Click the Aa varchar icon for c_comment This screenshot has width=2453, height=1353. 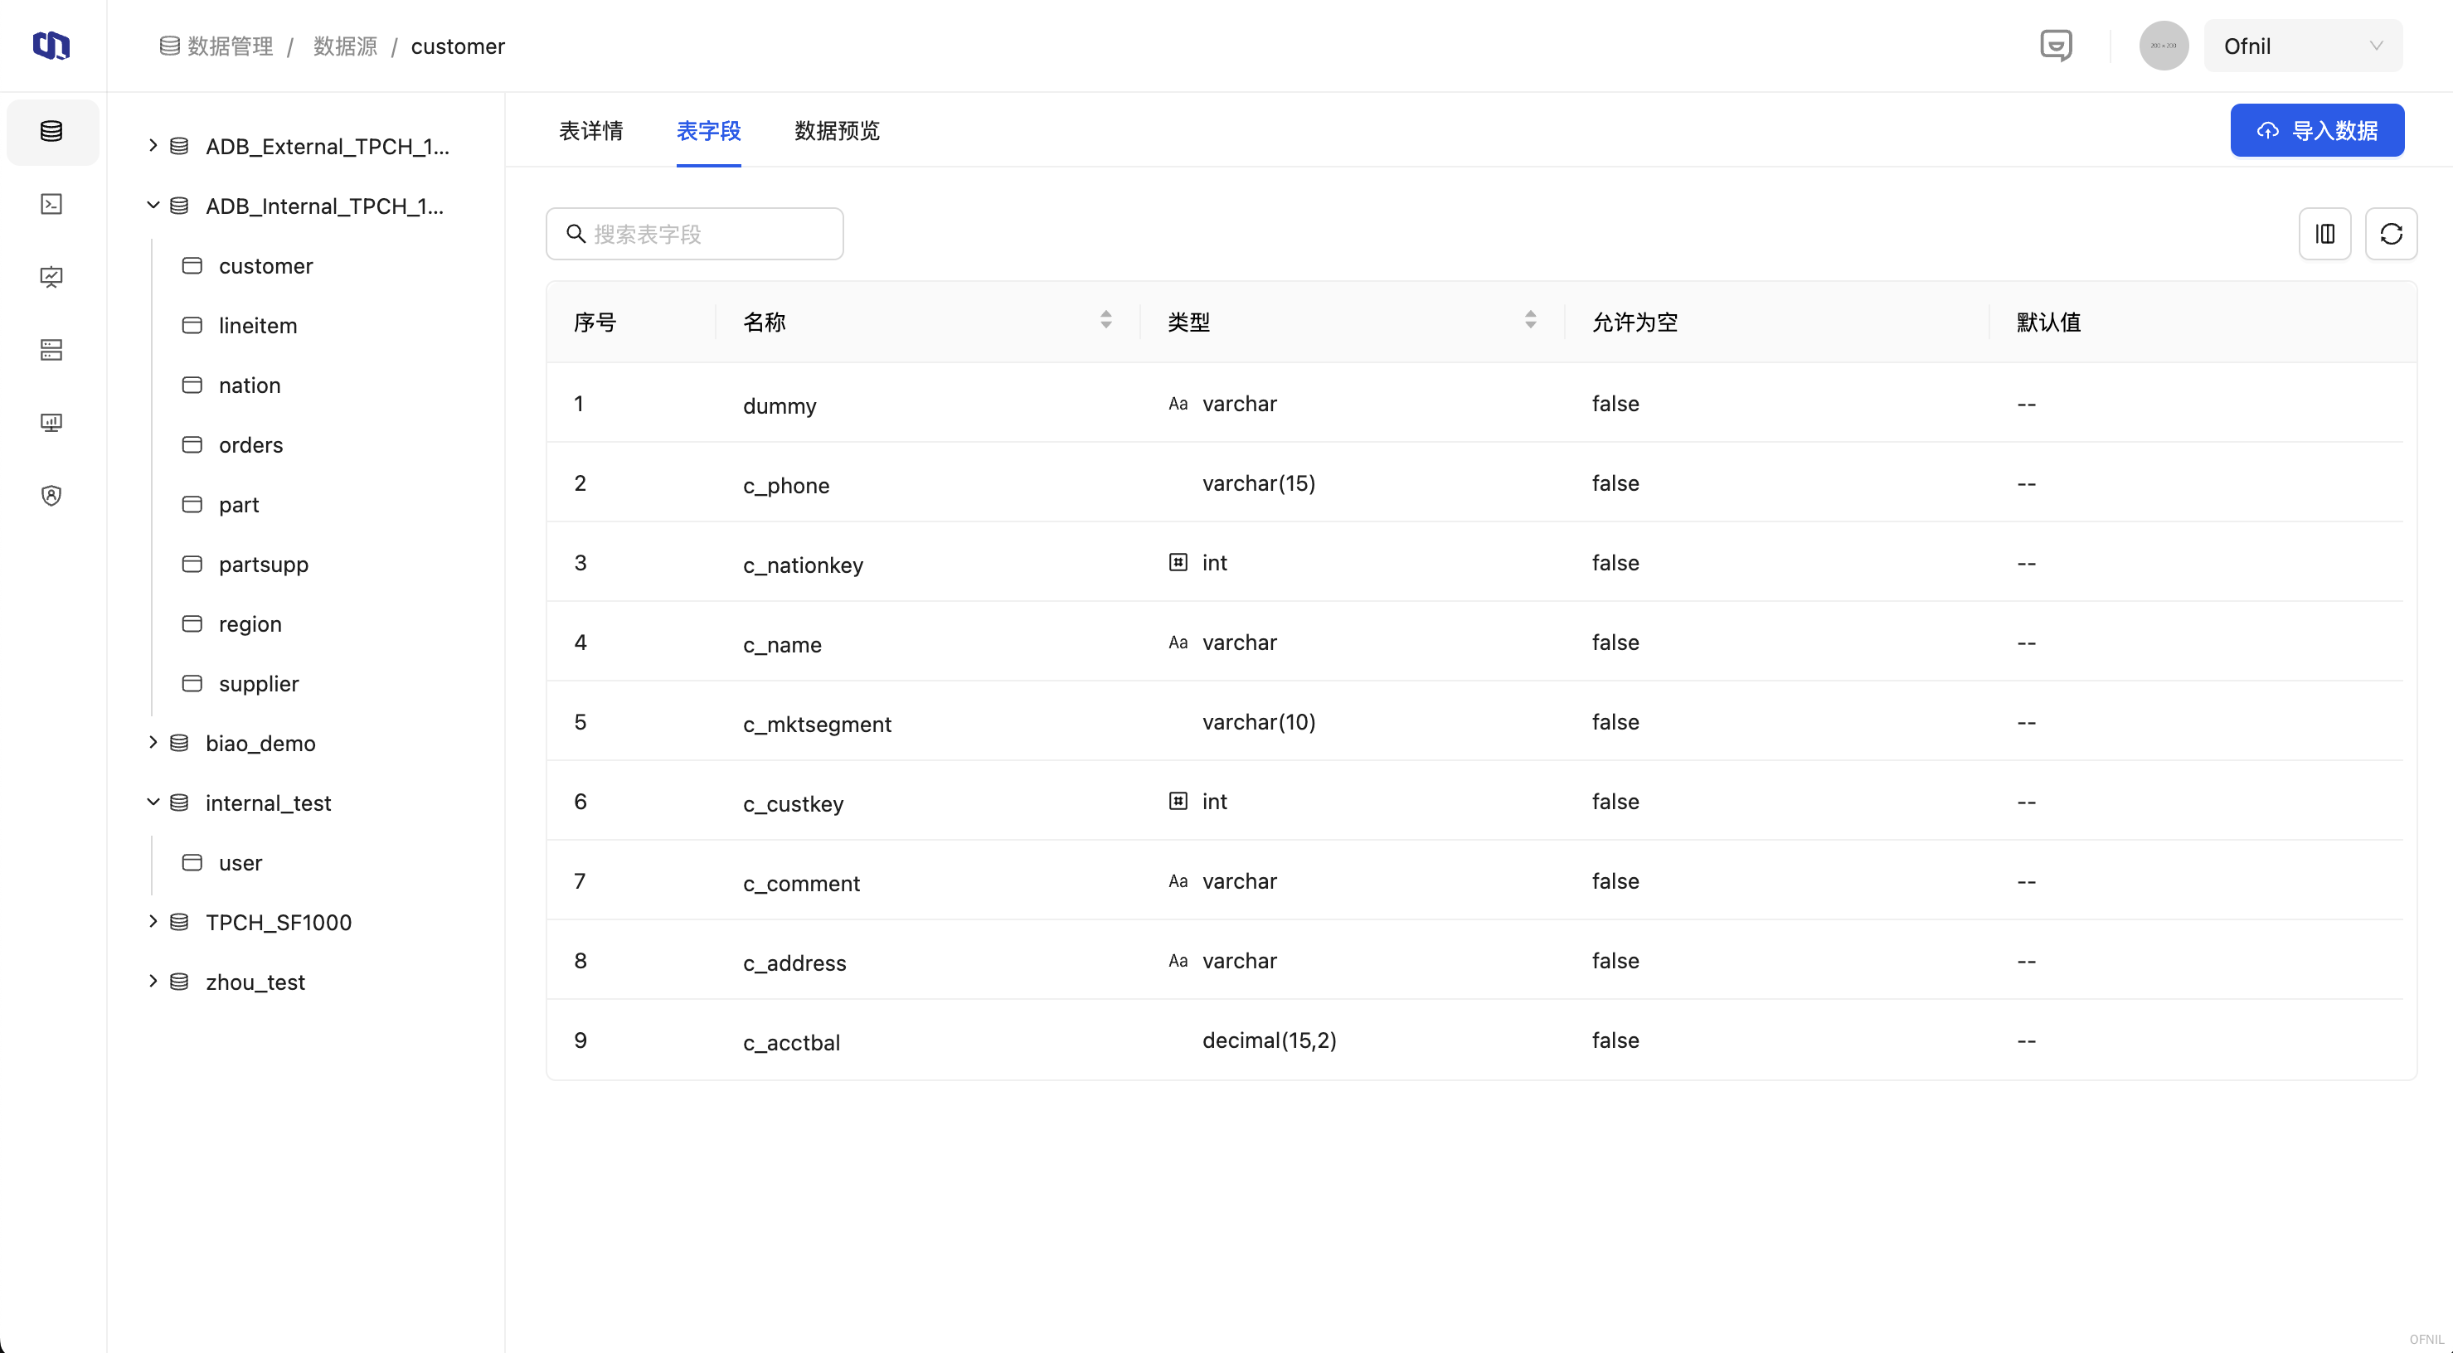[x=1178, y=880]
